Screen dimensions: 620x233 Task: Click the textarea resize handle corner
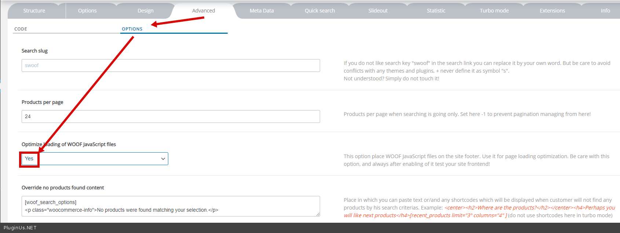click(x=318, y=214)
